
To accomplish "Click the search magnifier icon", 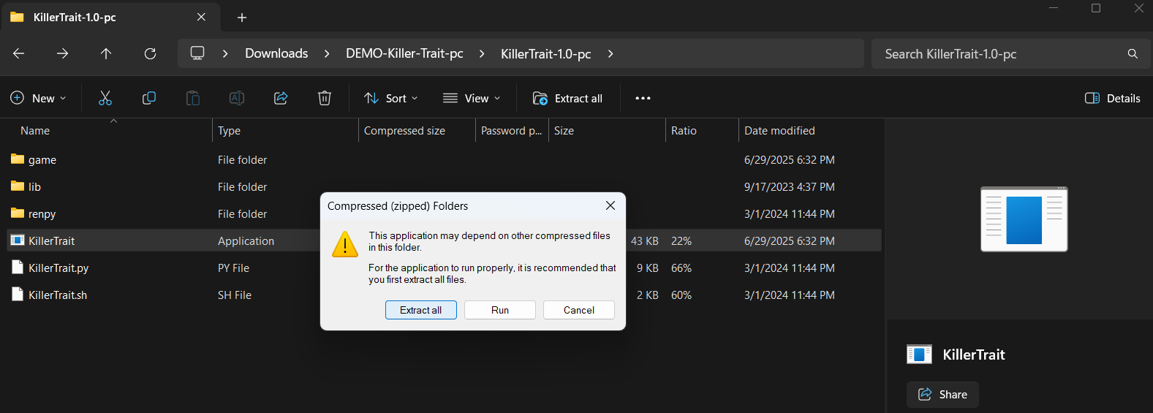I will click(x=1133, y=54).
